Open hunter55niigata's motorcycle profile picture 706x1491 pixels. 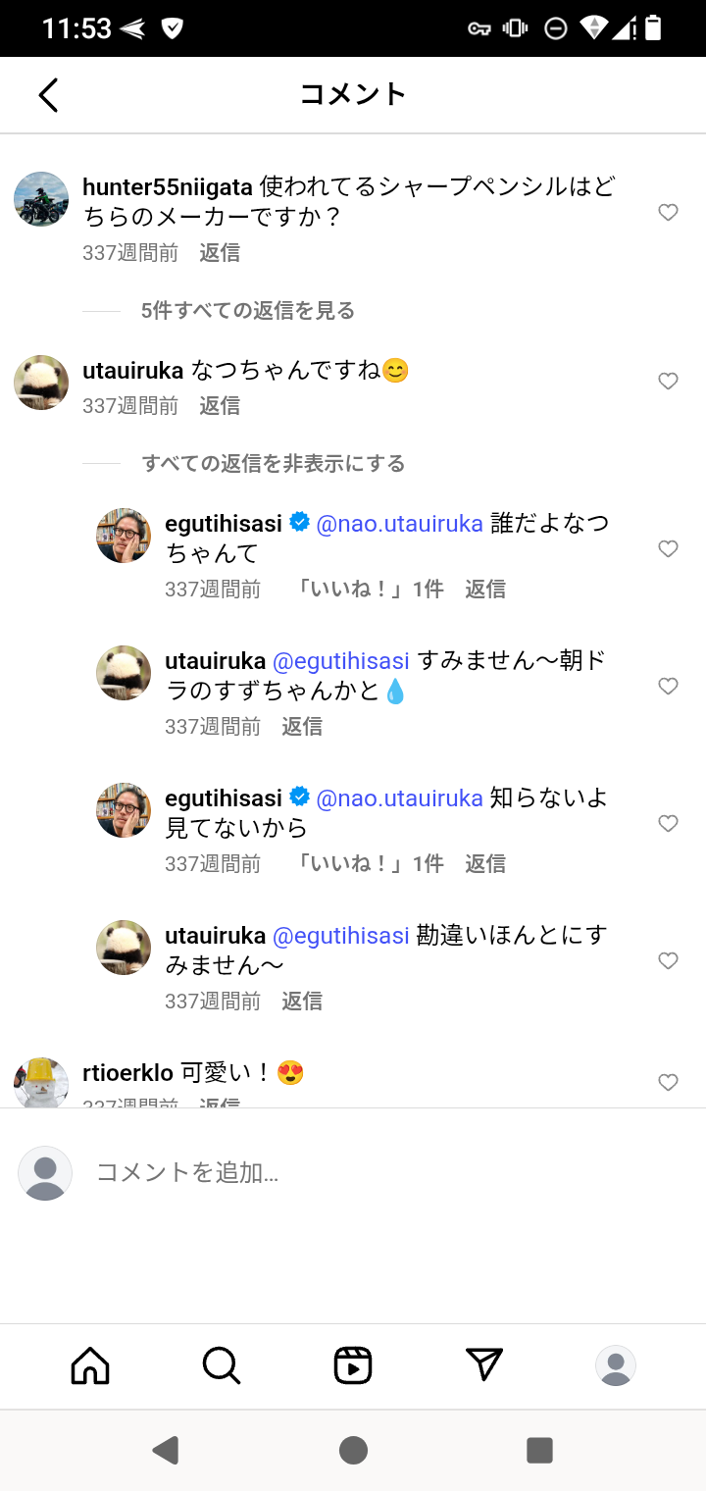coord(41,199)
